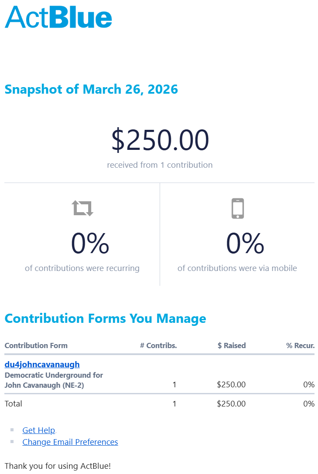Viewport: 318px width, 474px height.
Task: Click the # Contribs. column header
Action: coord(158,345)
